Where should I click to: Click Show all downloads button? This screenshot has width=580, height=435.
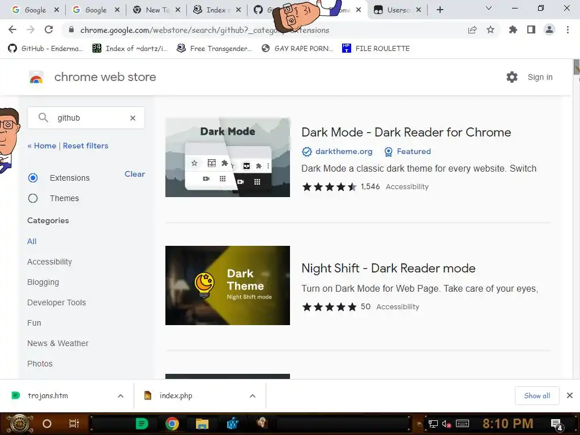click(537, 395)
